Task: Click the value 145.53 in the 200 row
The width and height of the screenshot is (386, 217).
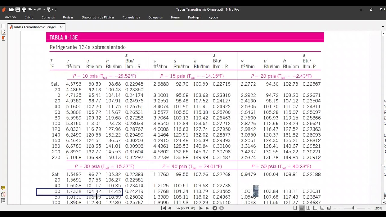Action: 113,152
